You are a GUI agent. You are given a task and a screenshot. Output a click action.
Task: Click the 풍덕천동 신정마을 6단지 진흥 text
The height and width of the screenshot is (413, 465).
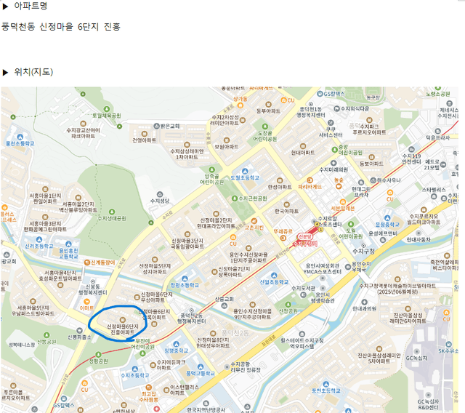coord(61,27)
